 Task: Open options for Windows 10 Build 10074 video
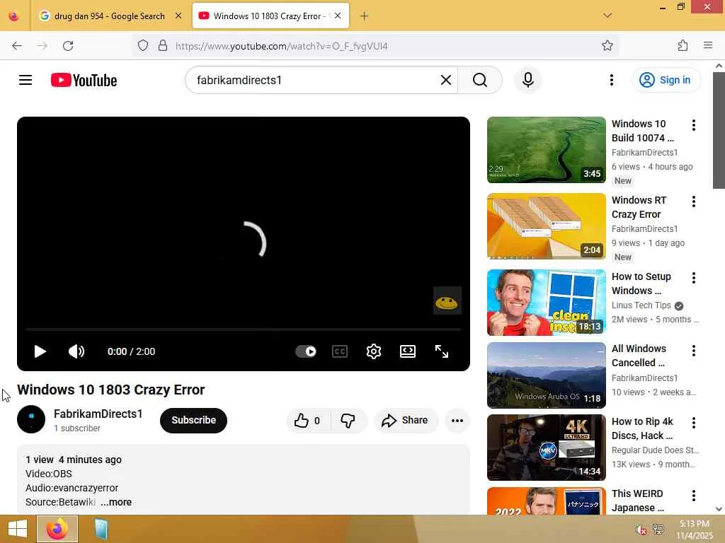(693, 125)
